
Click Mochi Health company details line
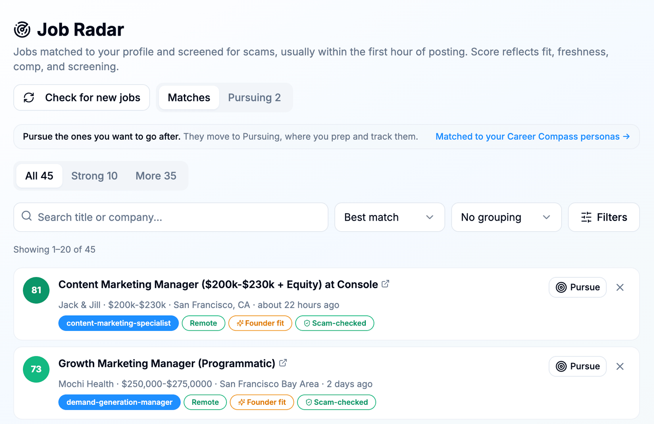(215, 384)
